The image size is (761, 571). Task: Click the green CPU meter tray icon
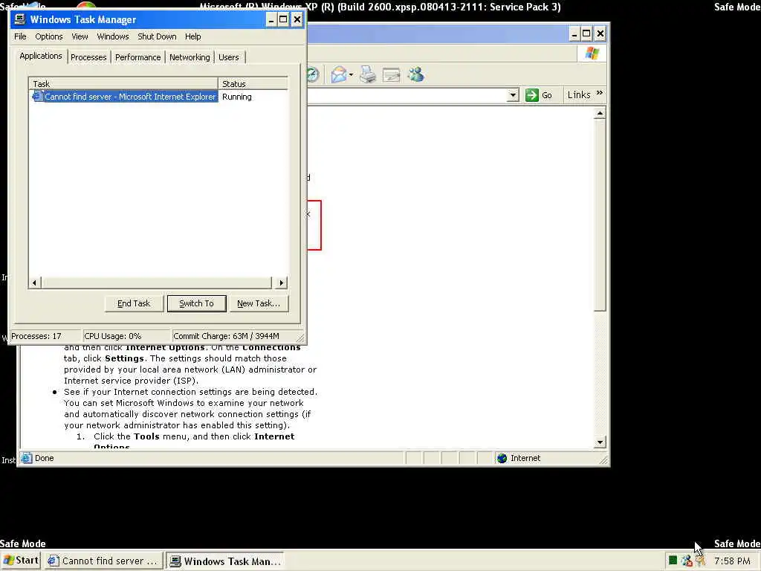point(673,561)
